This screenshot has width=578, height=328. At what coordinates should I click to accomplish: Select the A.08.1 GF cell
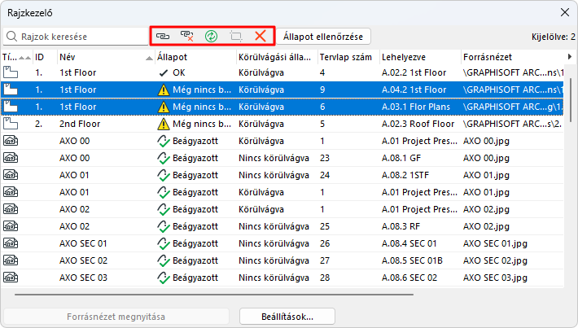pyautogui.click(x=401, y=158)
